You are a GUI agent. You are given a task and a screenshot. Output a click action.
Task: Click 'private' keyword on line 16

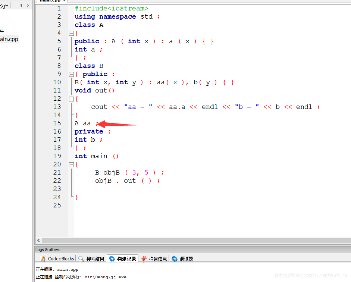click(89, 132)
